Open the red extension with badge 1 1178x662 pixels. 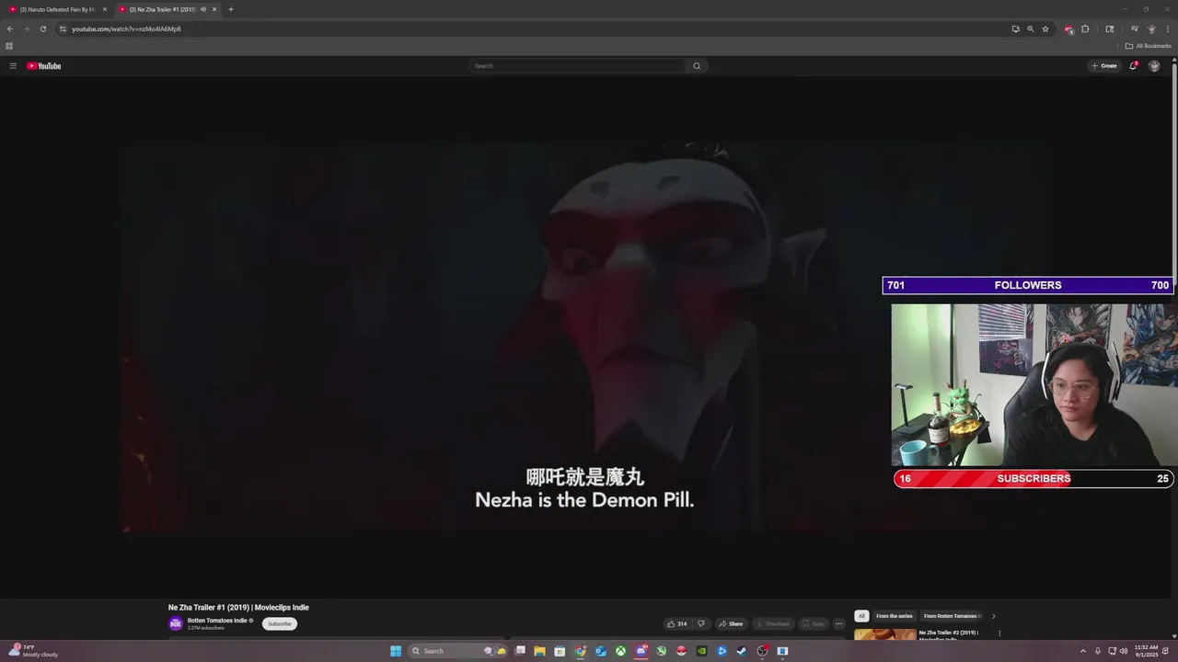point(1068,29)
